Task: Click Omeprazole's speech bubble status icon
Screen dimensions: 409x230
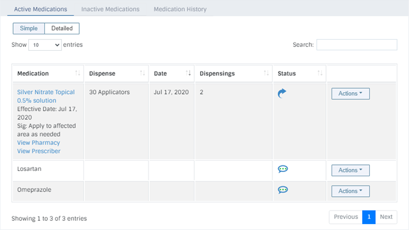Action: pyautogui.click(x=283, y=190)
